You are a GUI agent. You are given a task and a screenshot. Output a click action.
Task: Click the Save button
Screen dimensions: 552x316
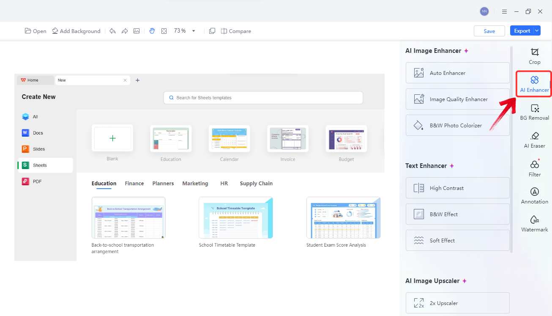tap(489, 31)
